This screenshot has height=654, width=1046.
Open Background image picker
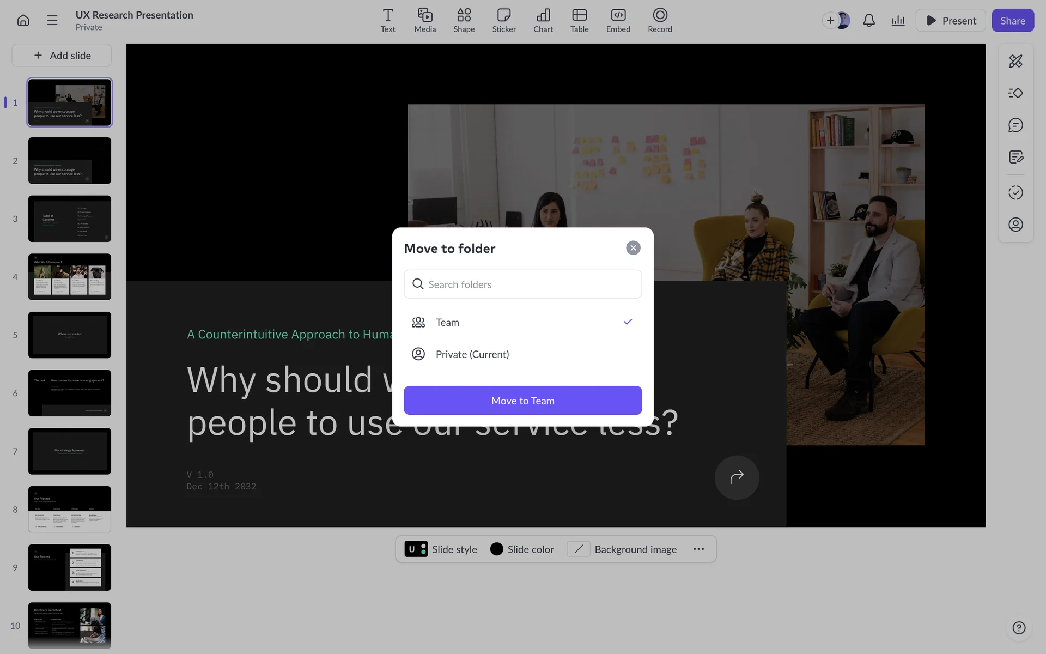pos(622,549)
